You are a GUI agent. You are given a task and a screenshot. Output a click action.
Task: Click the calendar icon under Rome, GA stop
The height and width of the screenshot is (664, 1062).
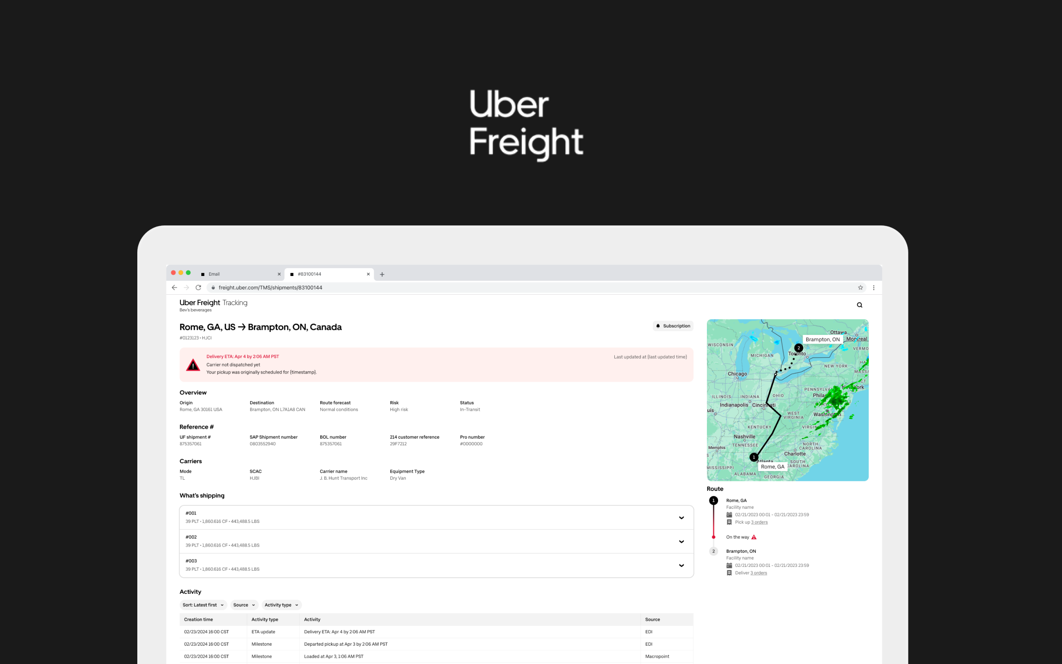(x=729, y=515)
